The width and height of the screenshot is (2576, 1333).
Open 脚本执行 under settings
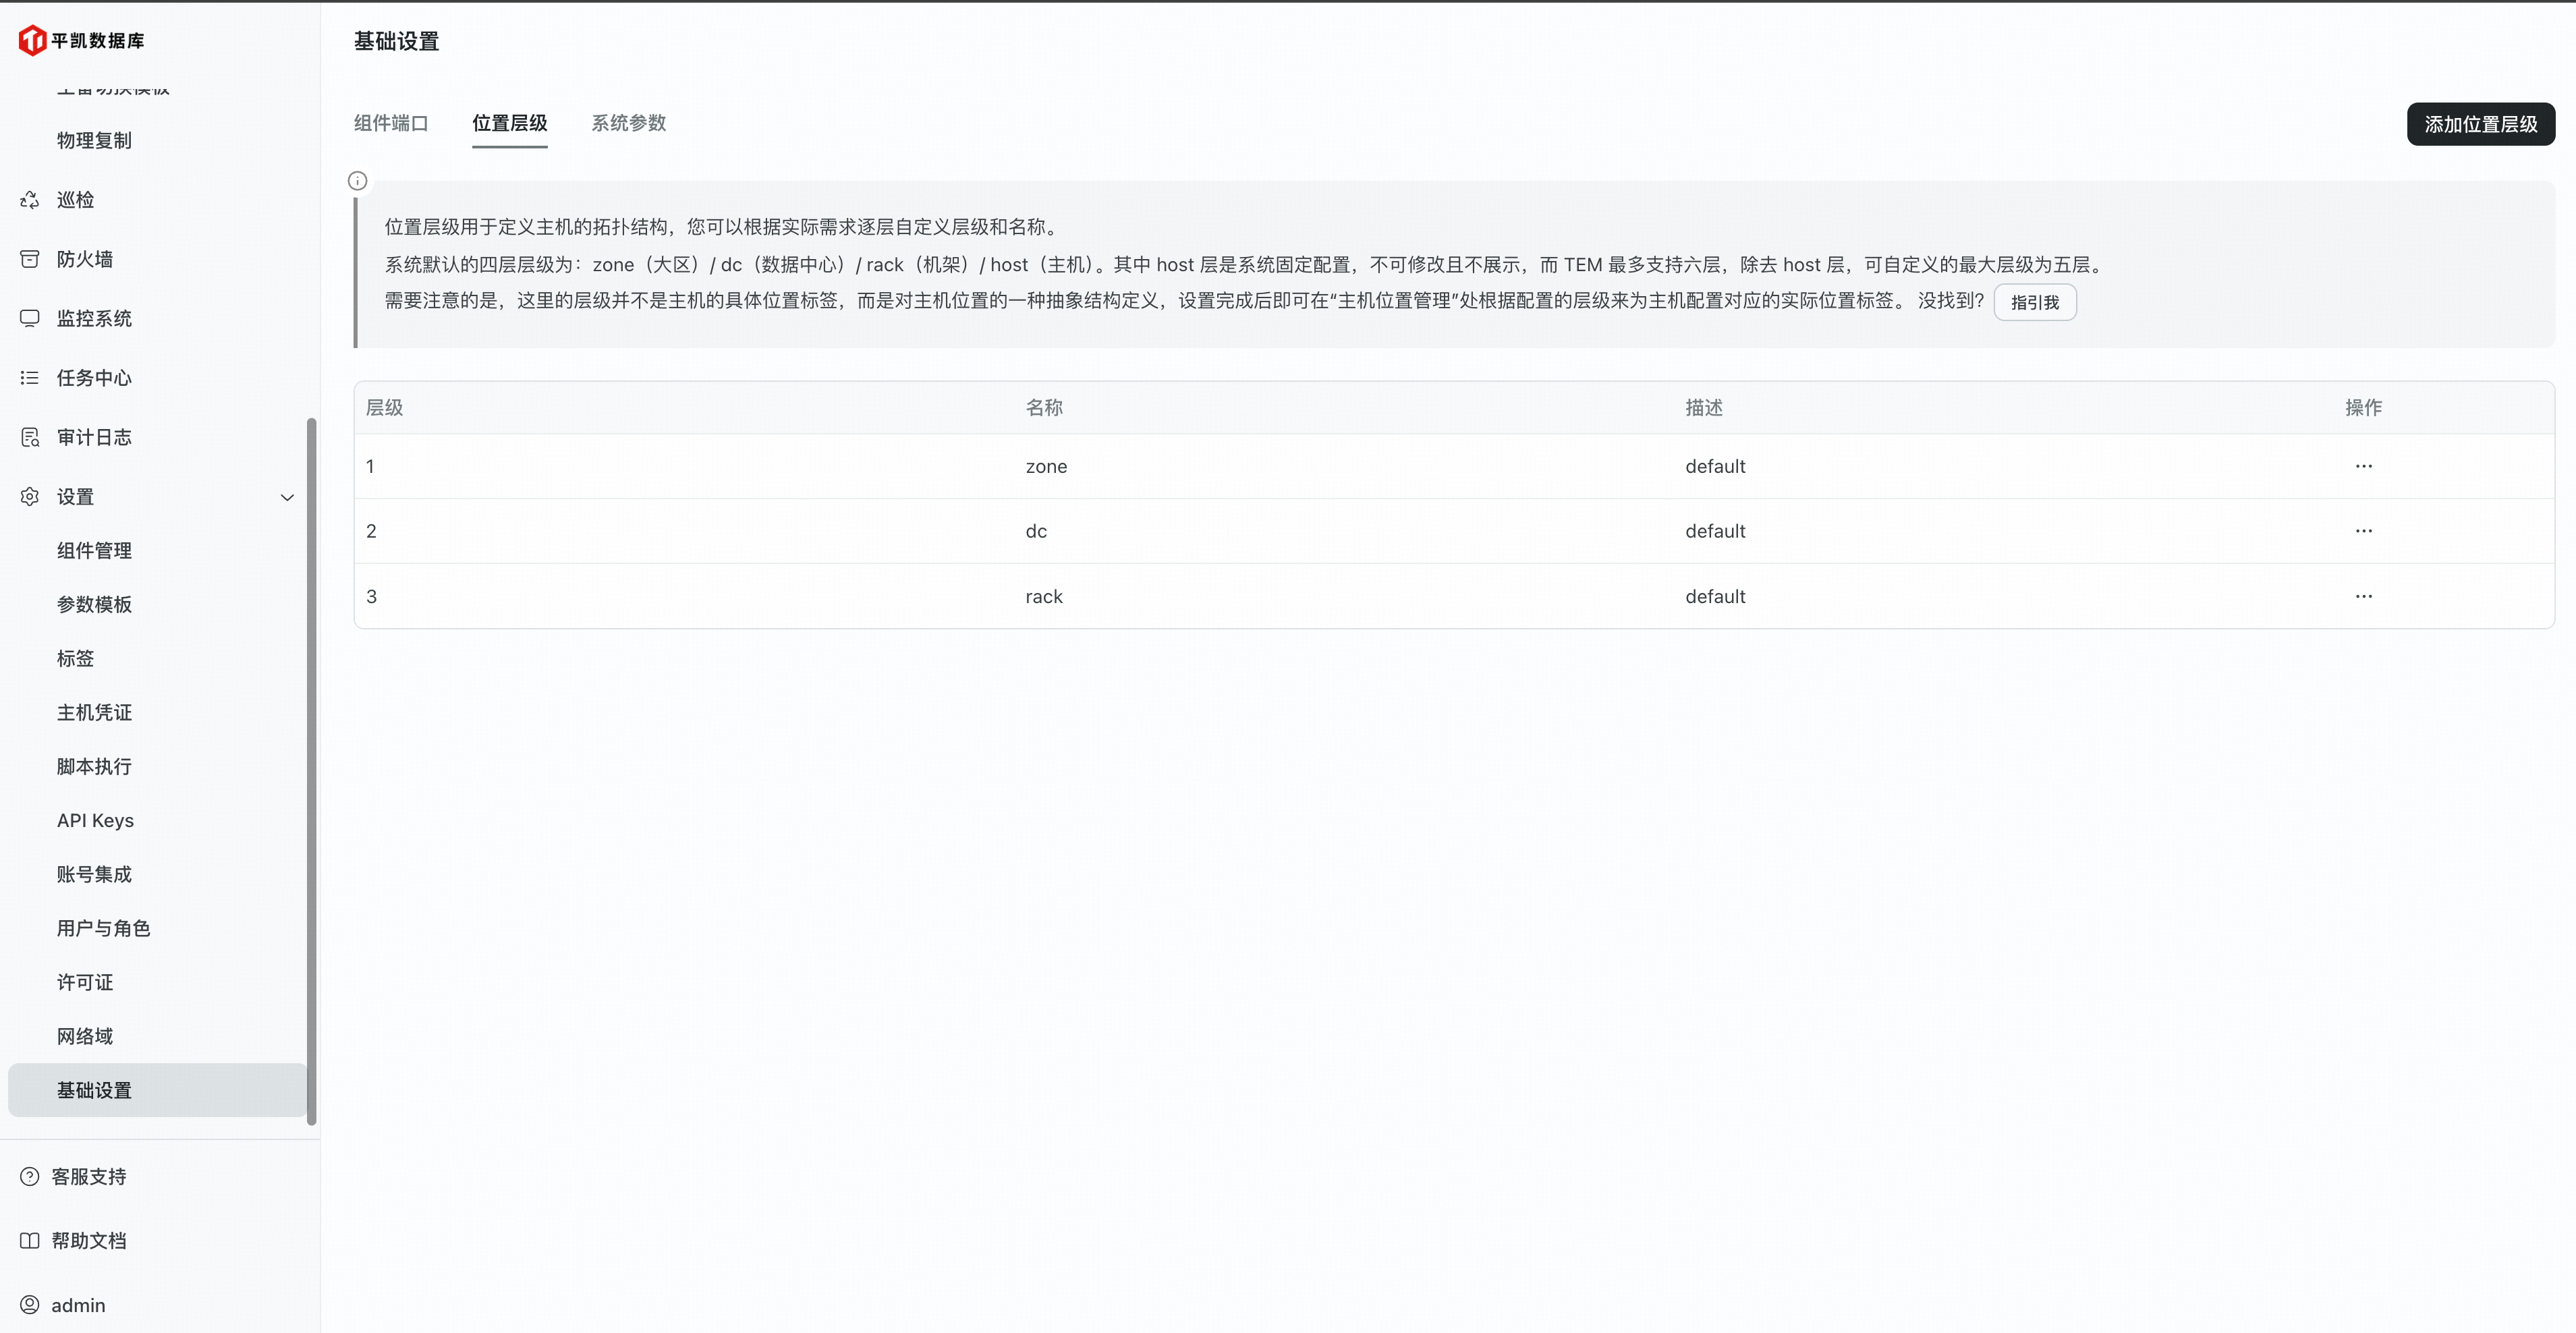(94, 767)
